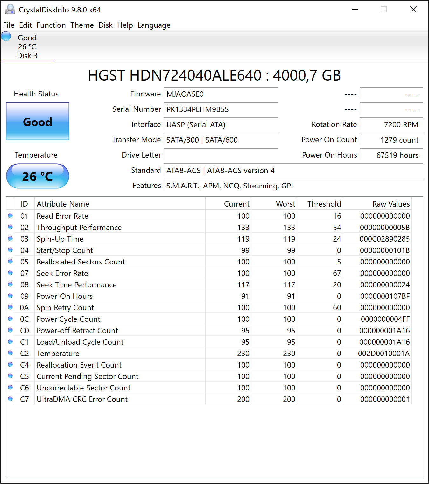The width and height of the screenshot is (429, 484).
Task: Click the status dot for Power-off Retract Count
Action: 10,330
